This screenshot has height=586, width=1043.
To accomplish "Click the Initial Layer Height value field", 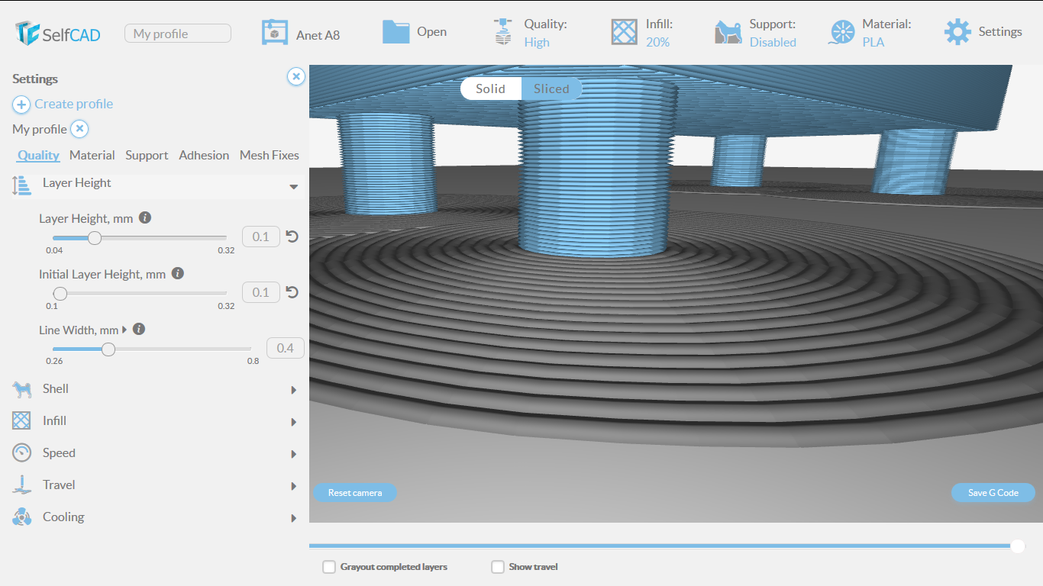I will click(261, 292).
